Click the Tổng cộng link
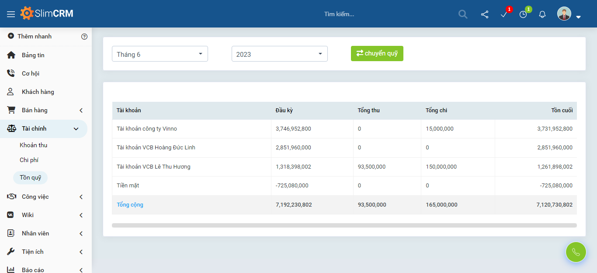The height and width of the screenshot is (273, 597). (130, 205)
